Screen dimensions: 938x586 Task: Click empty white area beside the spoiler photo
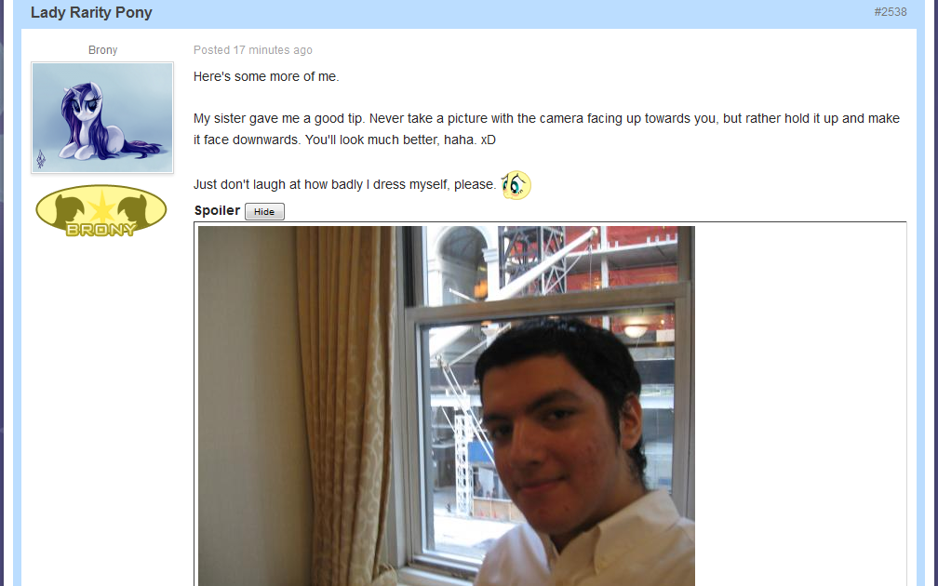pyautogui.click(x=800, y=406)
